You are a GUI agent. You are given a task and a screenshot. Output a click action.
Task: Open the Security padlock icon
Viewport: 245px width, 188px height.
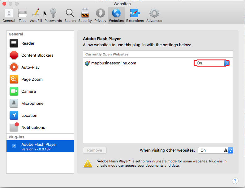click(x=85, y=13)
